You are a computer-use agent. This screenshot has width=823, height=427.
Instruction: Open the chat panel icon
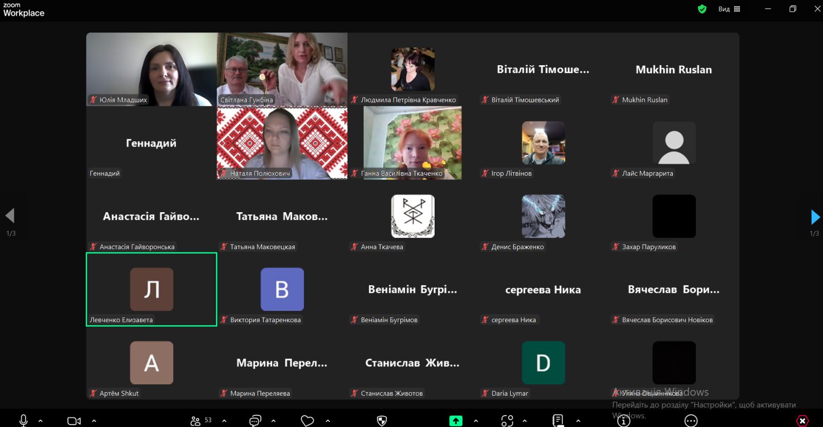pyautogui.click(x=255, y=420)
